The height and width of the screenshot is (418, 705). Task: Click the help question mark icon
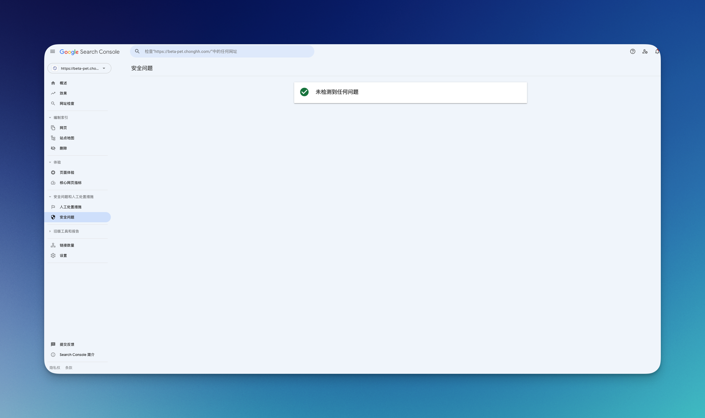click(632, 51)
